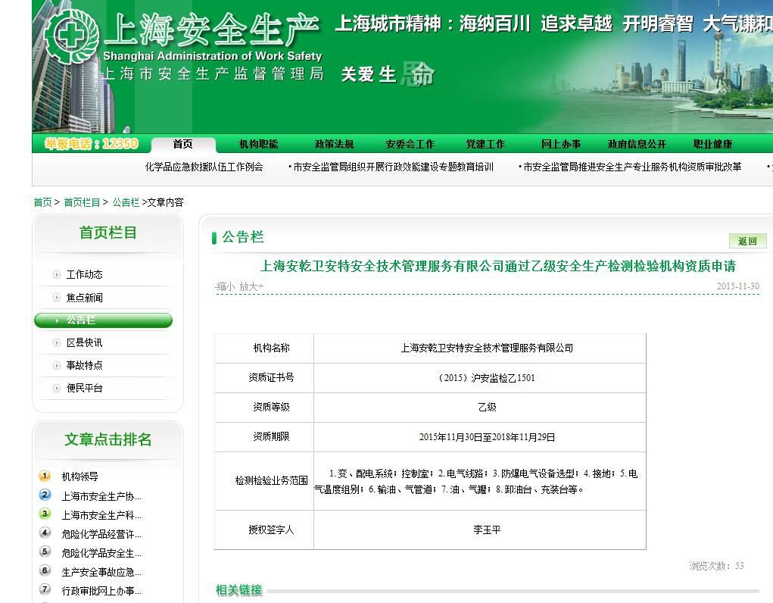The width and height of the screenshot is (773, 603).
Task: Click the scrolling headline about 行政效能建设专题教育培训
Action: point(393,167)
